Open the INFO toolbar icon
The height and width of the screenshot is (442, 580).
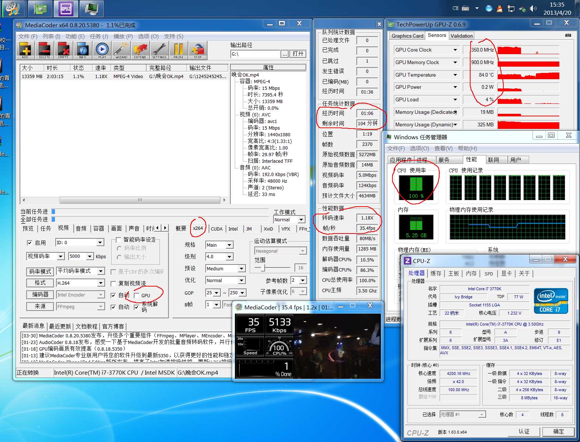tap(83, 50)
